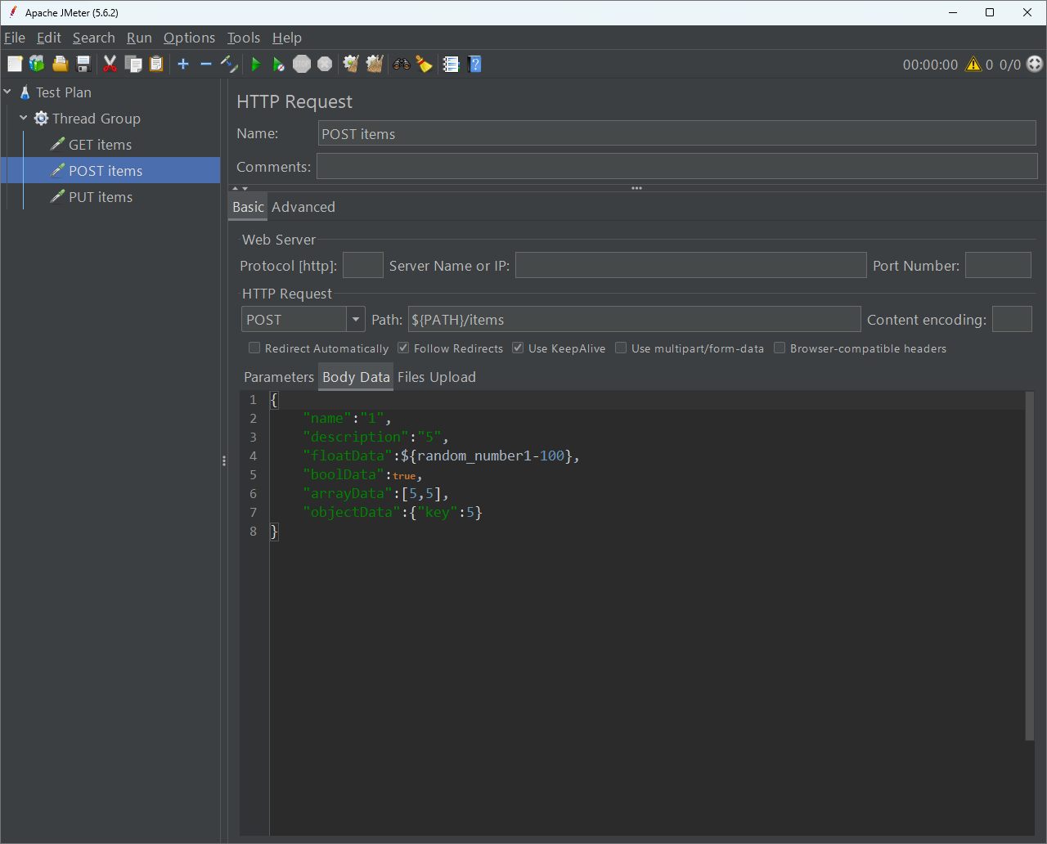
Task: Click the green Start test button
Action: 256,65
